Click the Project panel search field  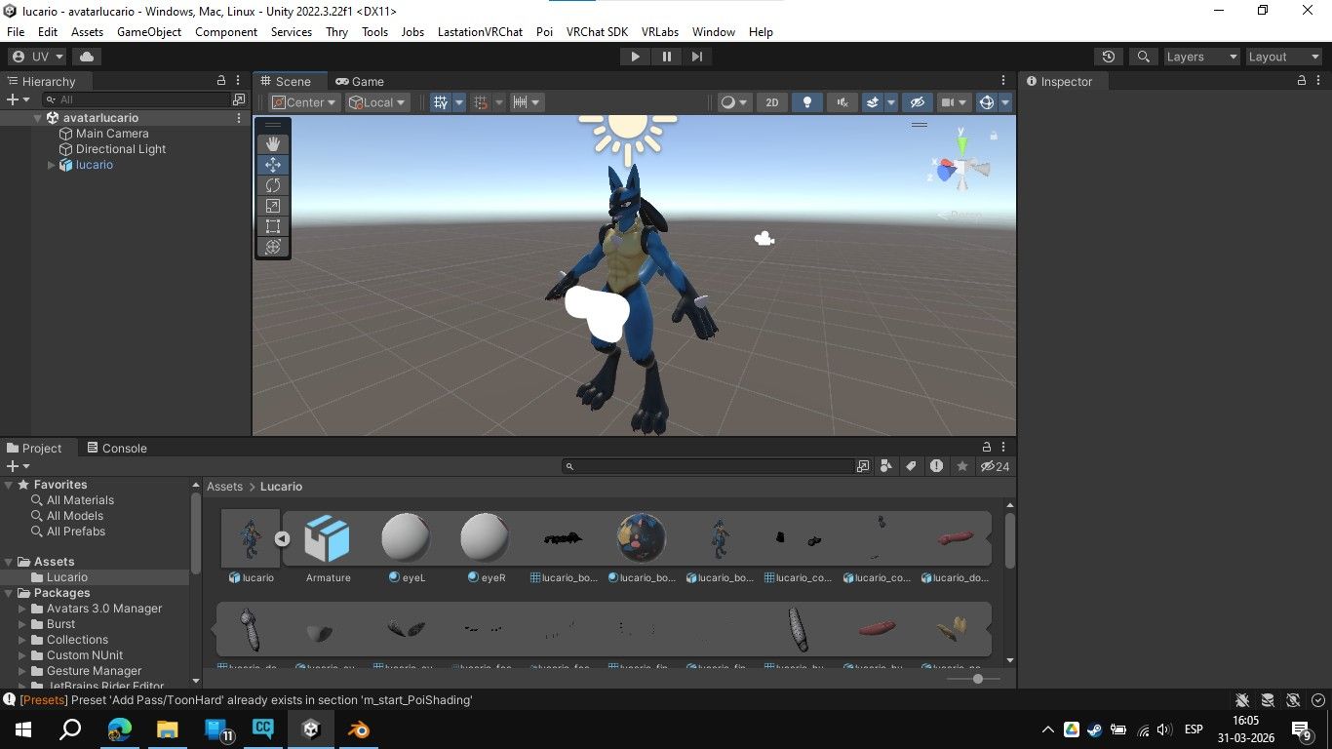(708, 466)
